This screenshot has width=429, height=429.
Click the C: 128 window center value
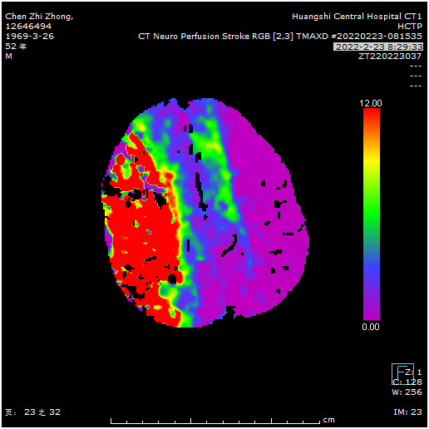pyautogui.click(x=407, y=382)
